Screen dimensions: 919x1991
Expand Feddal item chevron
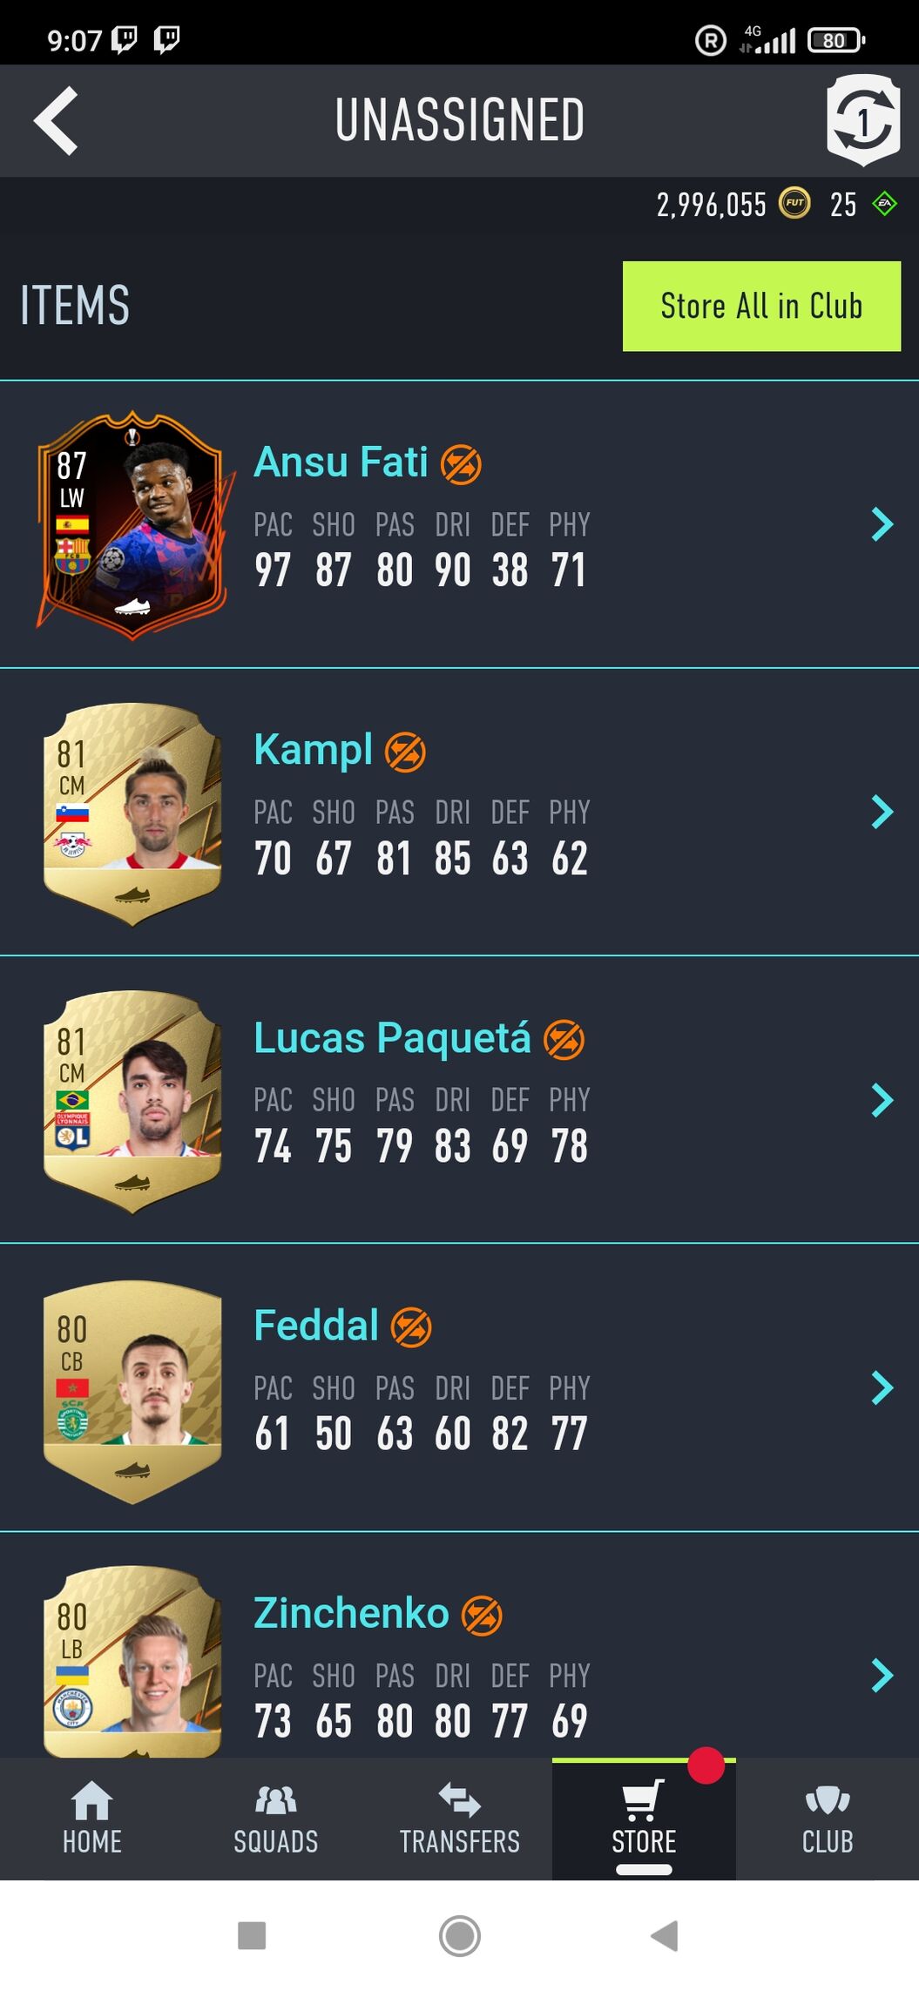coord(882,1387)
